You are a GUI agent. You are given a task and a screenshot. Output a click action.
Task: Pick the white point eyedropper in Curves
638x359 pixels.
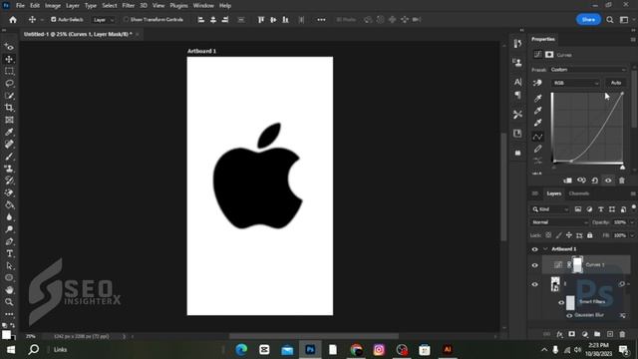[538, 123]
